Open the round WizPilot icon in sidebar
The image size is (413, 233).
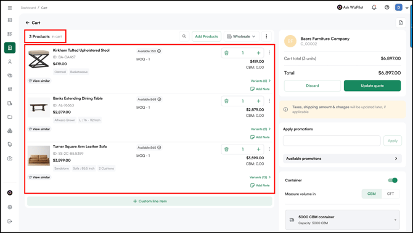click(10, 193)
